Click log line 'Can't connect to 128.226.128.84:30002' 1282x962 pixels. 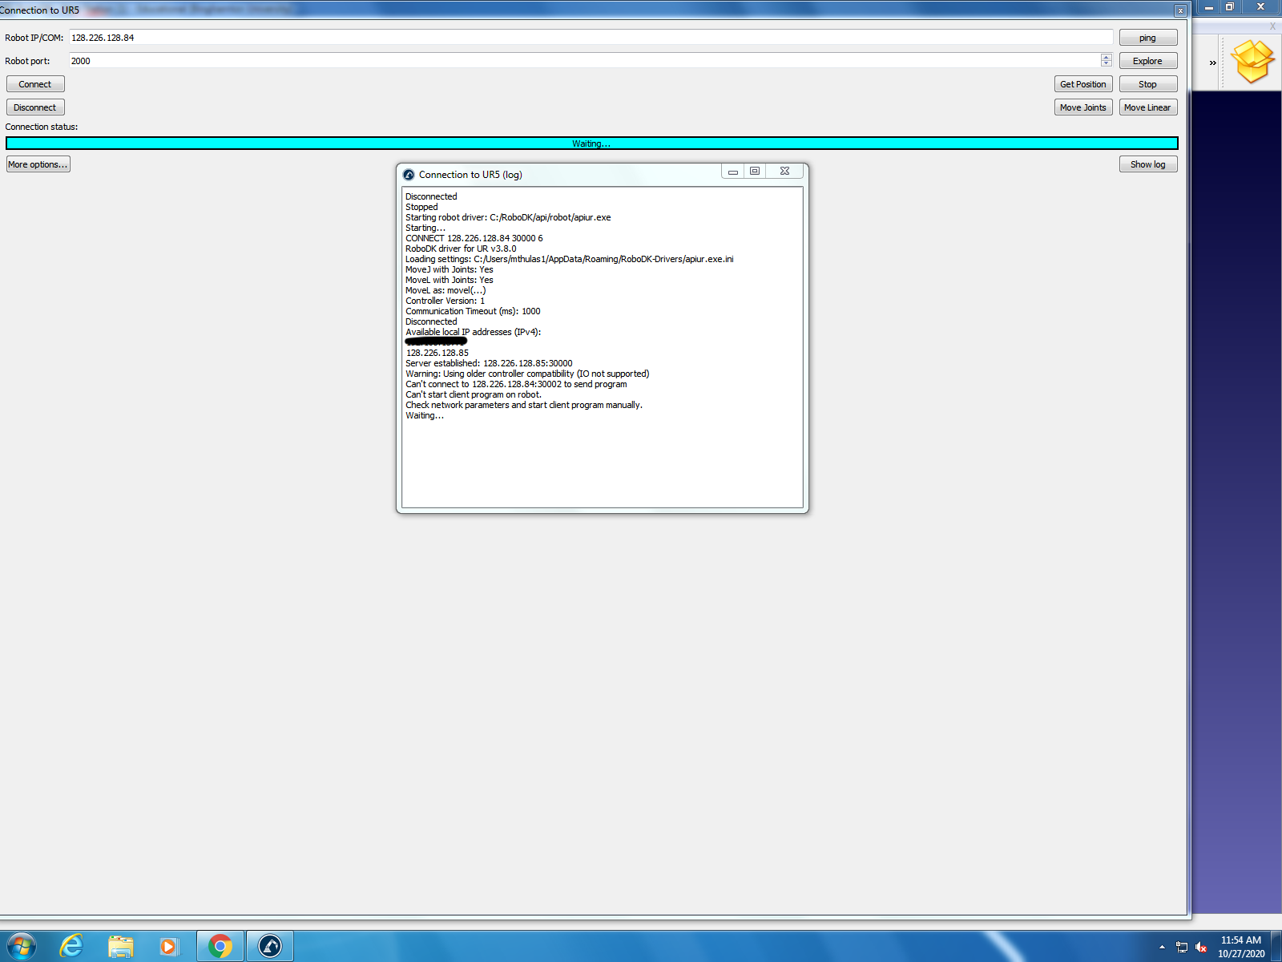coord(516,384)
